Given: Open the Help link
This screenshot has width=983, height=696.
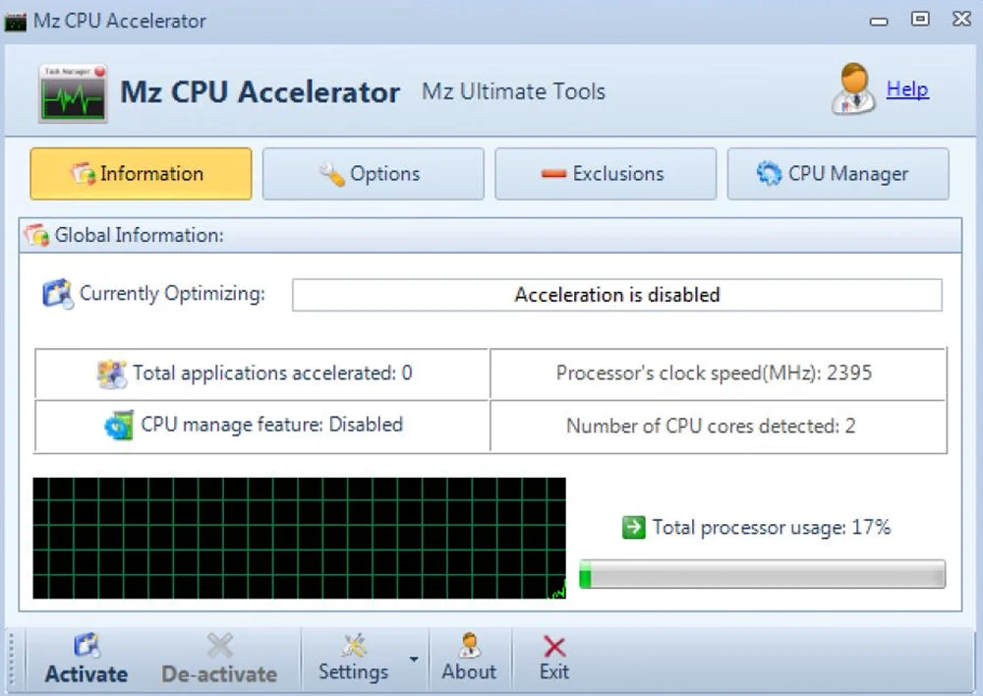Looking at the screenshot, I should tap(907, 90).
